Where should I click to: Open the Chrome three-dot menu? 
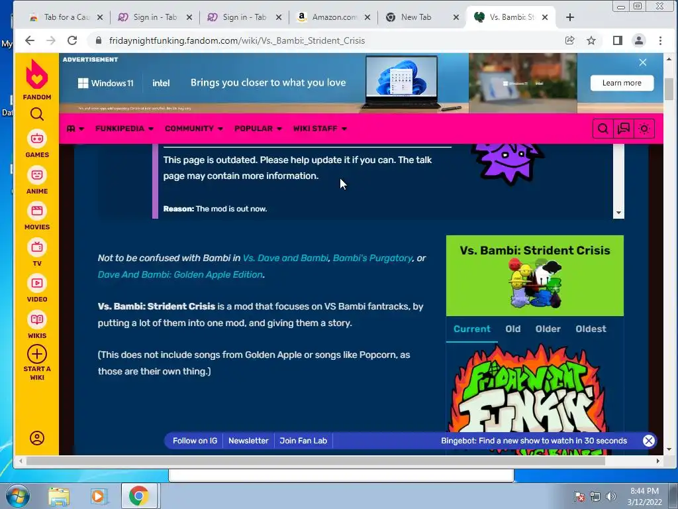(660, 40)
